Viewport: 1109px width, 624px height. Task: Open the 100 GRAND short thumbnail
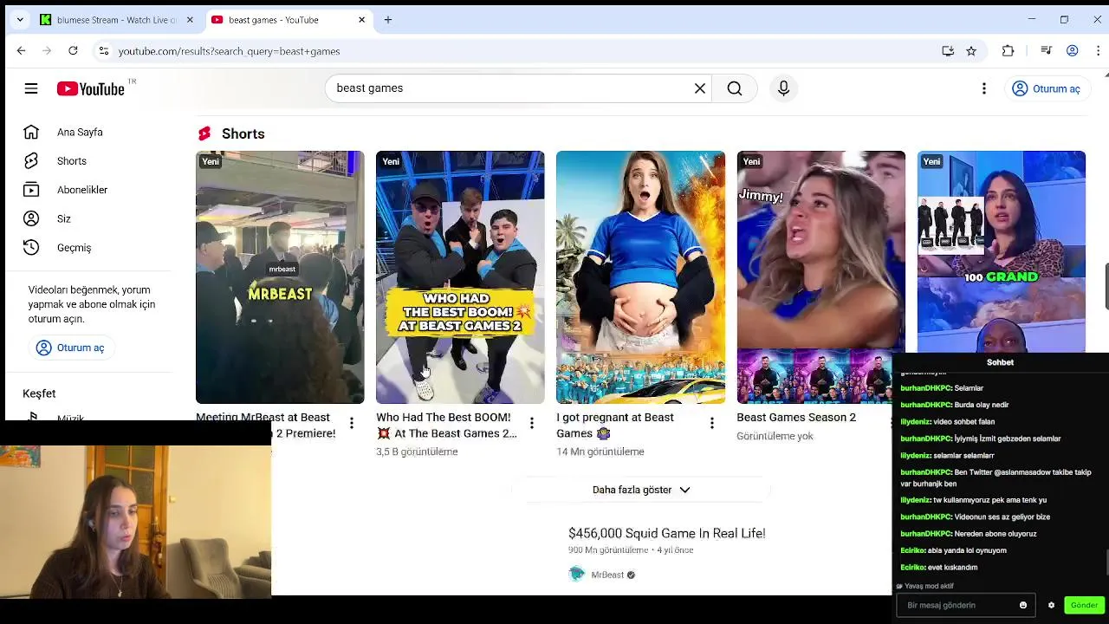pos(1001,252)
